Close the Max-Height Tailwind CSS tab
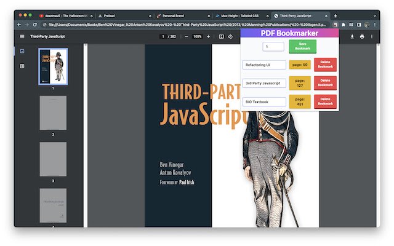The width and height of the screenshot is (394, 246). [267, 16]
